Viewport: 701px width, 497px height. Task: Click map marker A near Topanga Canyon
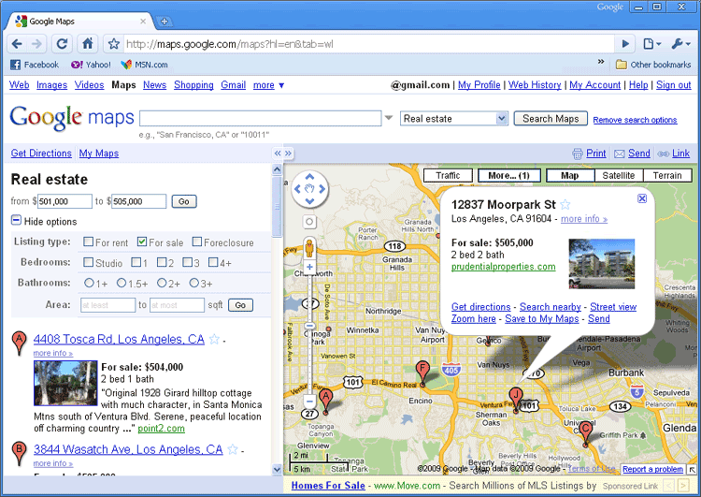pyautogui.click(x=326, y=402)
